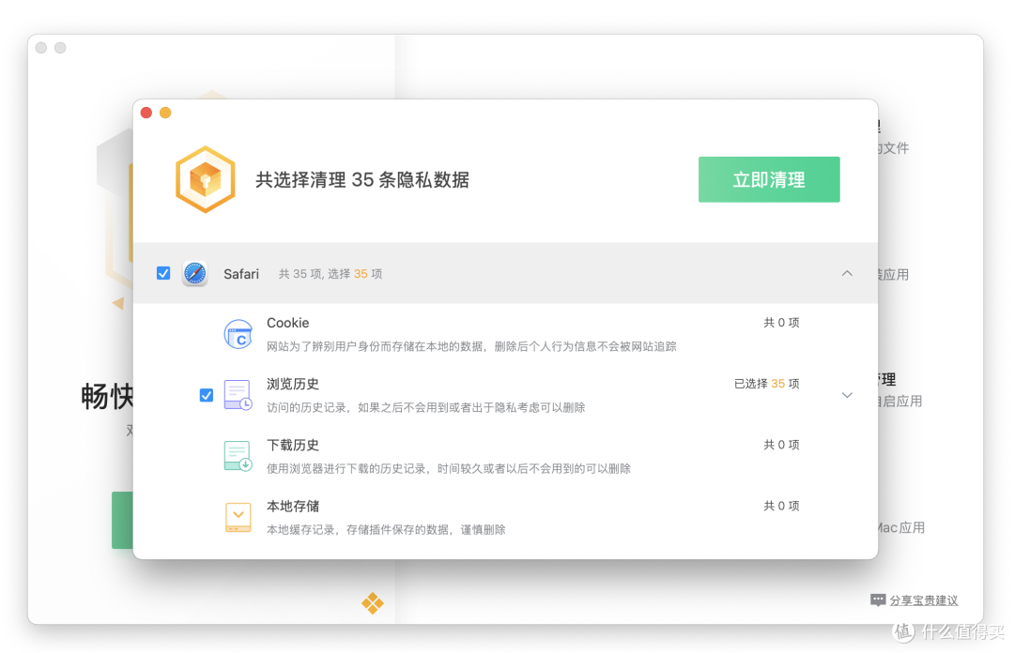Open 分享宝贵建议 link in back window
The image size is (1014, 653).
(x=924, y=600)
